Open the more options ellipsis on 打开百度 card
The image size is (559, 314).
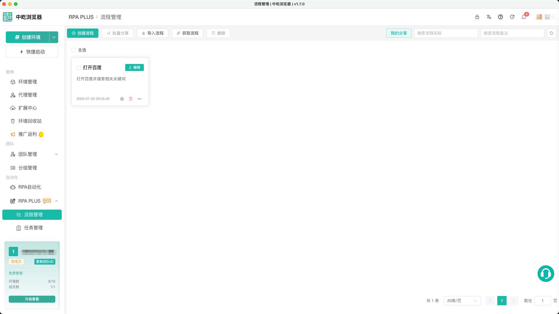tap(139, 99)
